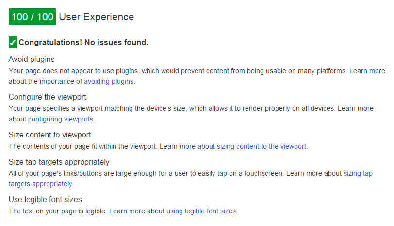Open the sizing content to the viewport link
394x226 pixels.
click(x=262, y=146)
